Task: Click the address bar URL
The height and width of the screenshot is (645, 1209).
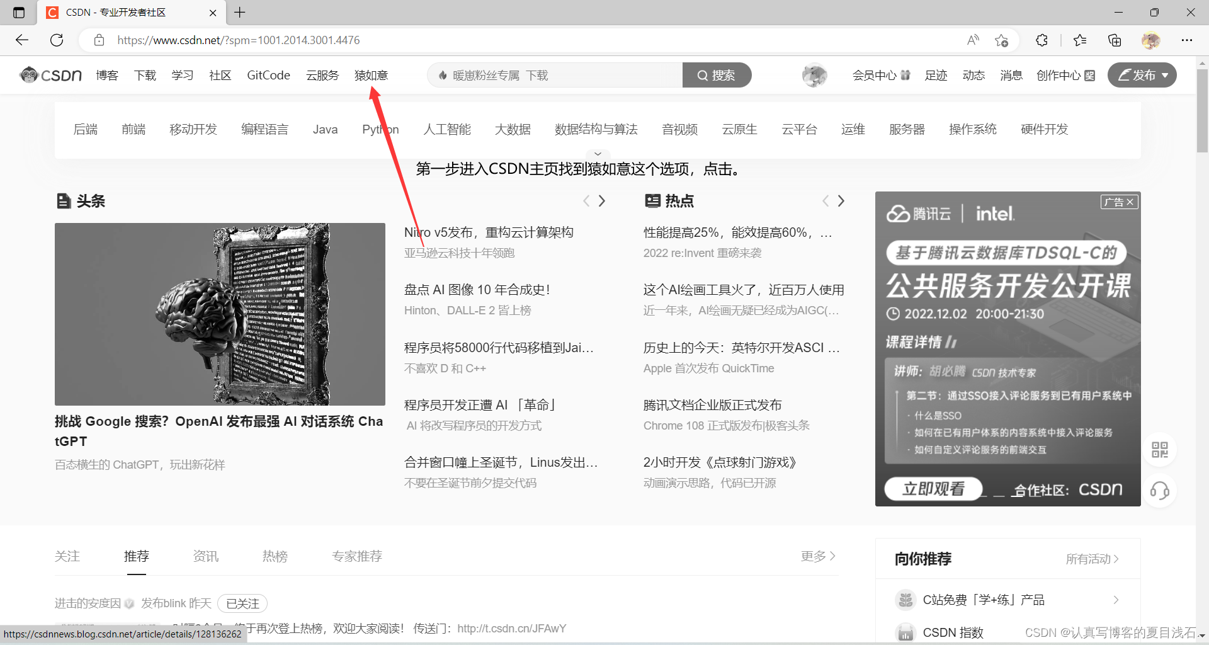Action: 239,40
